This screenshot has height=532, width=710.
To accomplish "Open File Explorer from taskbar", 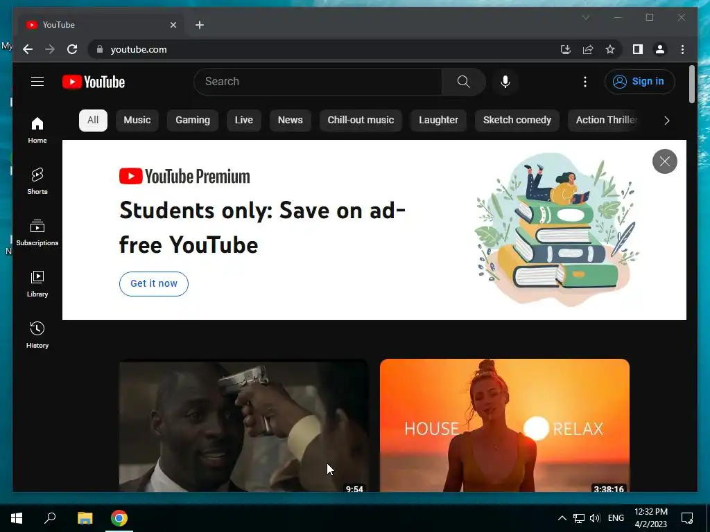I will (x=85, y=518).
